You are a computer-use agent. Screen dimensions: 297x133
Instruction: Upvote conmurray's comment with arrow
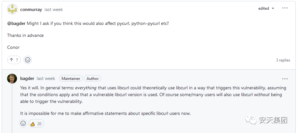(14, 60)
